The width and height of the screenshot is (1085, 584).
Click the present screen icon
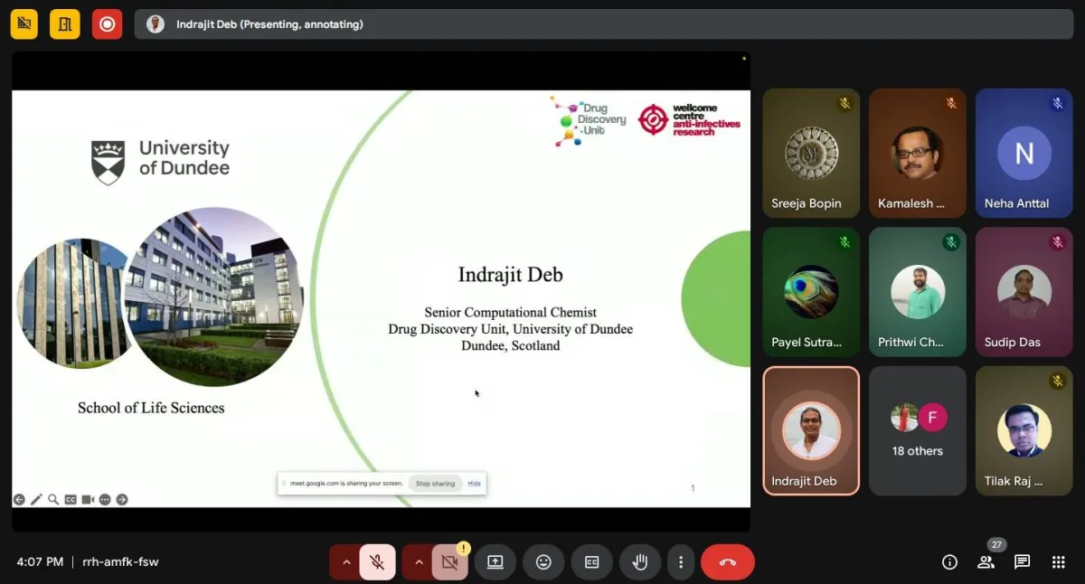pyautogui.click(x=495, y=562)
